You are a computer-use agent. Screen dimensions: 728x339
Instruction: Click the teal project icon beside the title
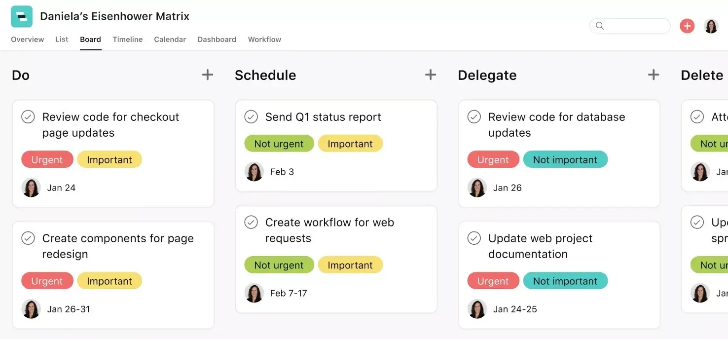tap(22, 16)
